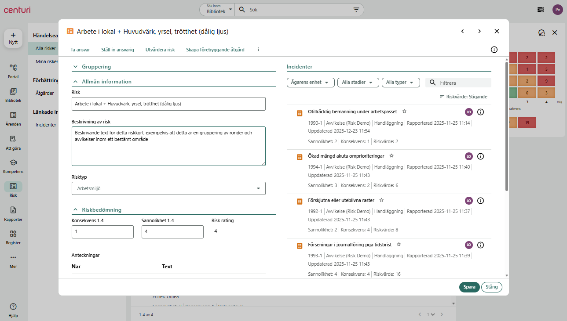Show info for Ökad mängd akuta omprioriteringar
567x321 pixels.
(480, 156)
